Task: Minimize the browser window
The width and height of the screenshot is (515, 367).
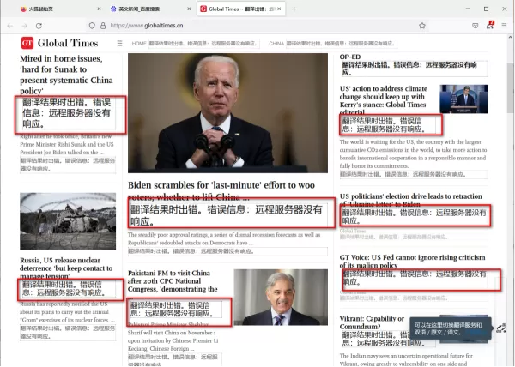Action: pyautogui.click(x=468, y=9)
